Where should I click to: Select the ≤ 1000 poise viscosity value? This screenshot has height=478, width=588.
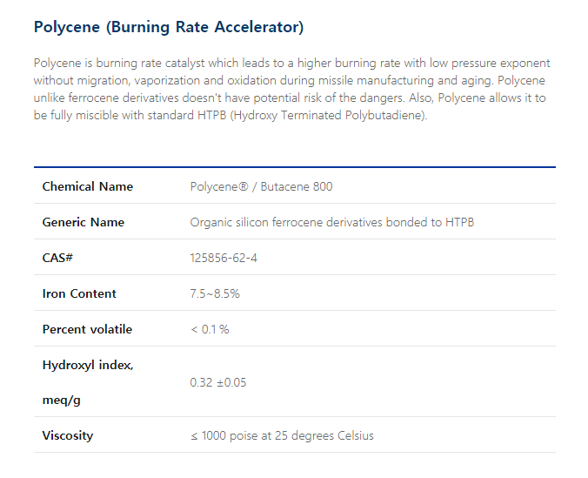tap(282, 435)
